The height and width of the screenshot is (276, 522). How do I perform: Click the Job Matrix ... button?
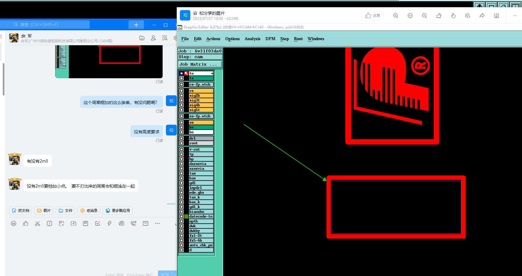point(200,64)
